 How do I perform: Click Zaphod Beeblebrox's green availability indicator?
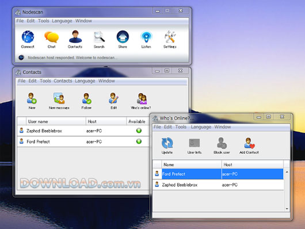tap(139, 131)
